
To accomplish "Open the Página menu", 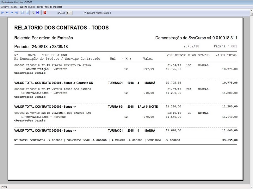I will 14,7.
